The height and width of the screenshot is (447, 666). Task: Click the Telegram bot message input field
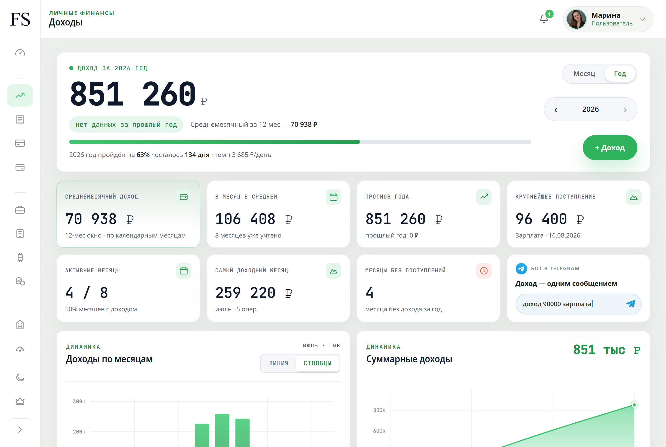point(578,304)
